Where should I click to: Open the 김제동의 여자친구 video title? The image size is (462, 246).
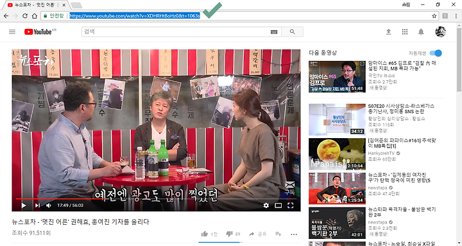point(399,177)
